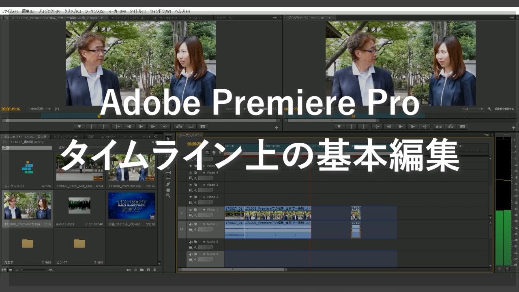519x292 pixels.
Task: Toggle Video 1 track eye visibility
Action: (190, 210)
